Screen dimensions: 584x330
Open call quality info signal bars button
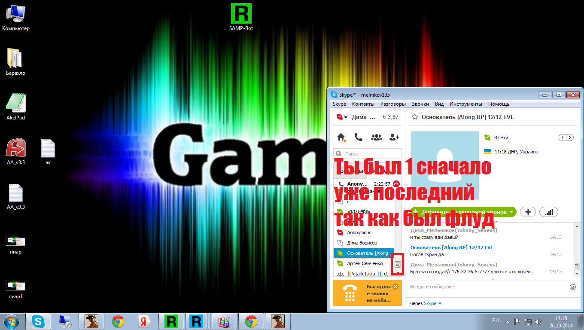point(548,212)
